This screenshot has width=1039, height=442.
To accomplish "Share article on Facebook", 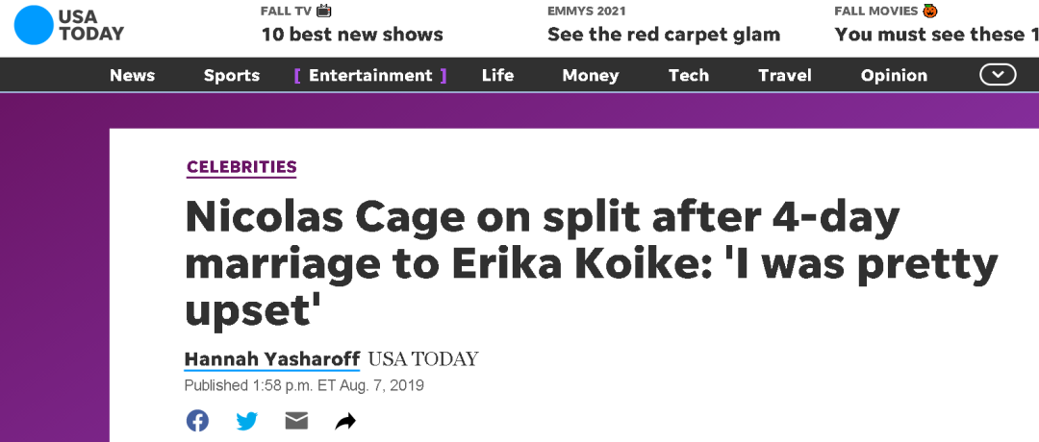I will pos(197,421).
